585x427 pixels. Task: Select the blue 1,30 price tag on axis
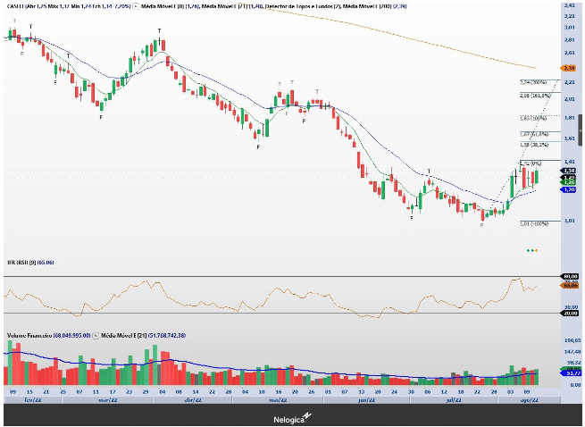568,190
